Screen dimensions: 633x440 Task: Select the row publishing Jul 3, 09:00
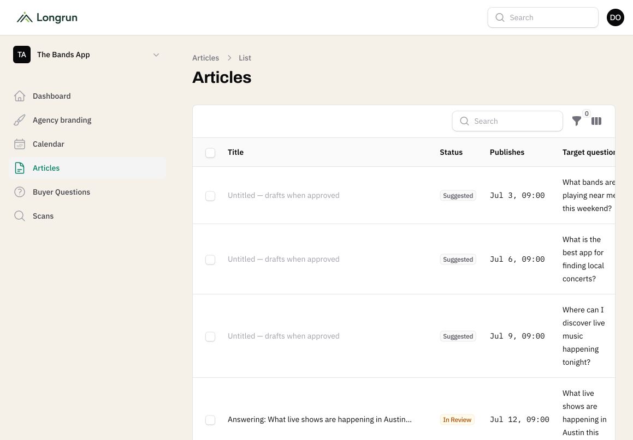210,196
